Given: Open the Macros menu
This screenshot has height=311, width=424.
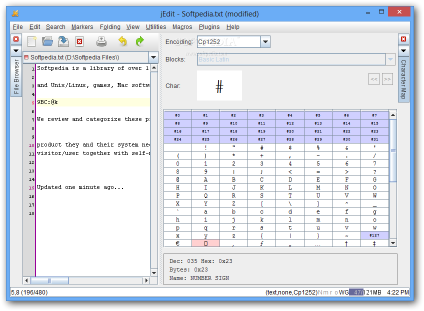Looking at the screenshot, I should coord(182,27).
